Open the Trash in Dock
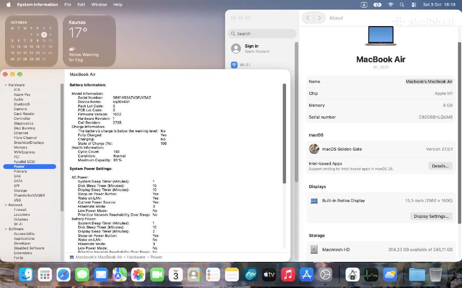The height and width of the screenshot is (288, 462). [x=435, y=275]
